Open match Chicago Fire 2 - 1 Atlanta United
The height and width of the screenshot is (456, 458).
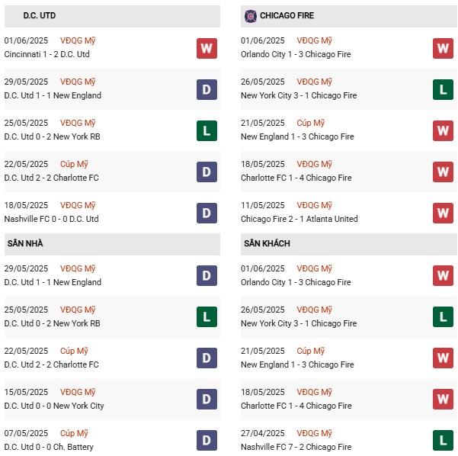tap(299, 219)
